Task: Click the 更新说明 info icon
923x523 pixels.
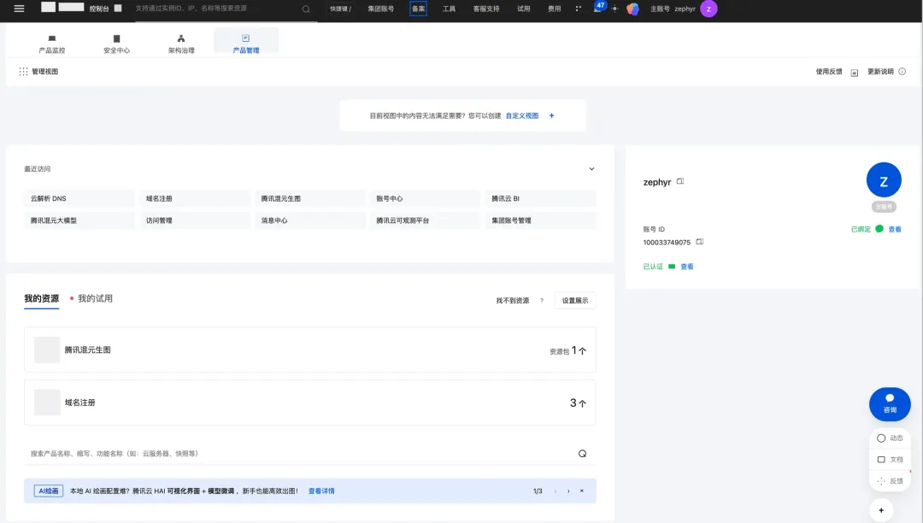Action: pyautogui.click(x=902, y=72)
